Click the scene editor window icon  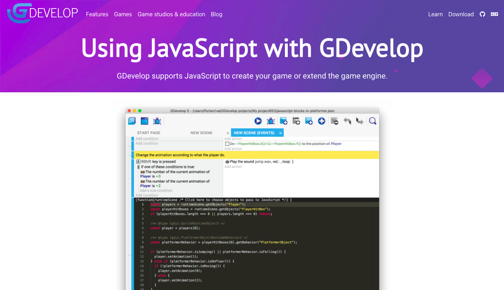(144, 121)
